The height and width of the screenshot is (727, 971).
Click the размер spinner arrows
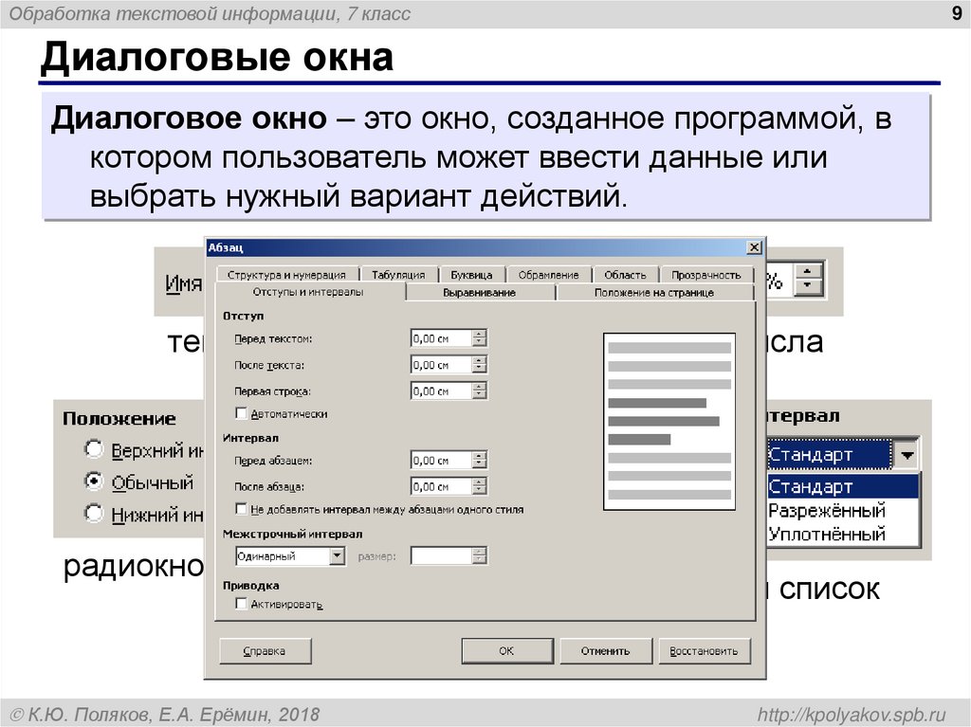[x=479, y=556]
